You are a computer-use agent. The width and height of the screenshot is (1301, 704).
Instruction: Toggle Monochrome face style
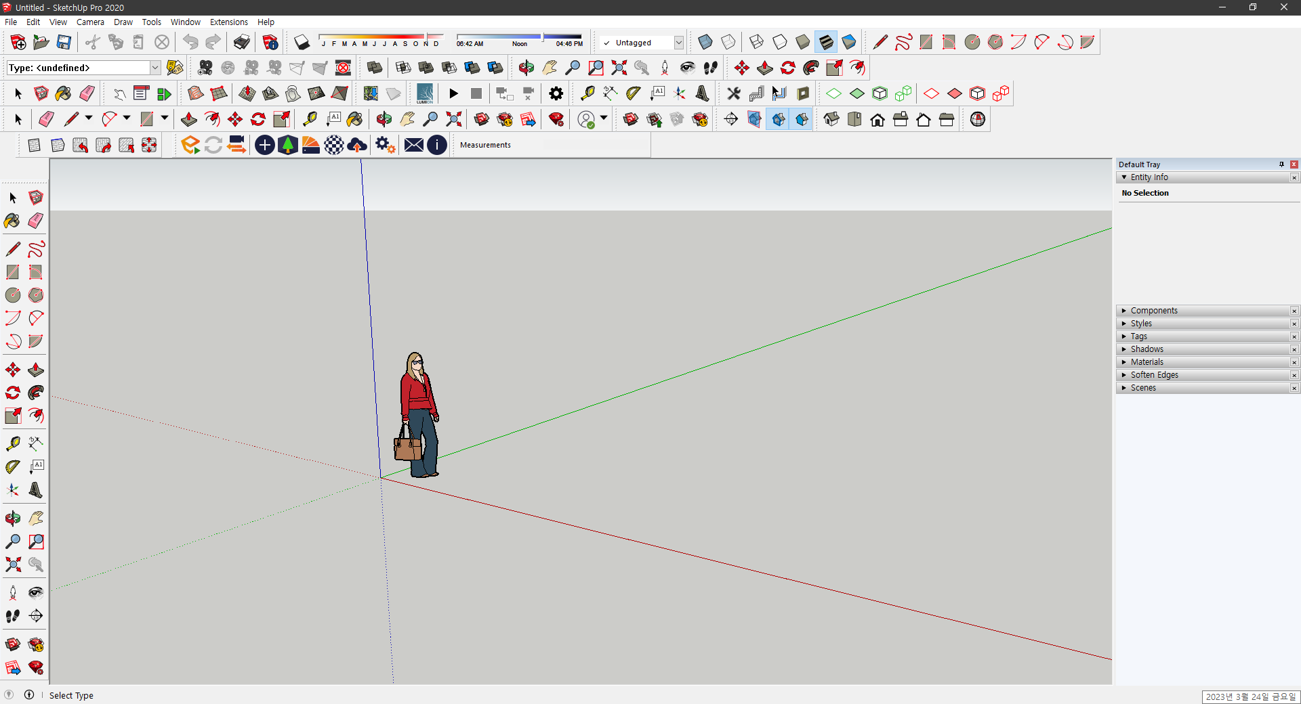click(x=849, y=42)
